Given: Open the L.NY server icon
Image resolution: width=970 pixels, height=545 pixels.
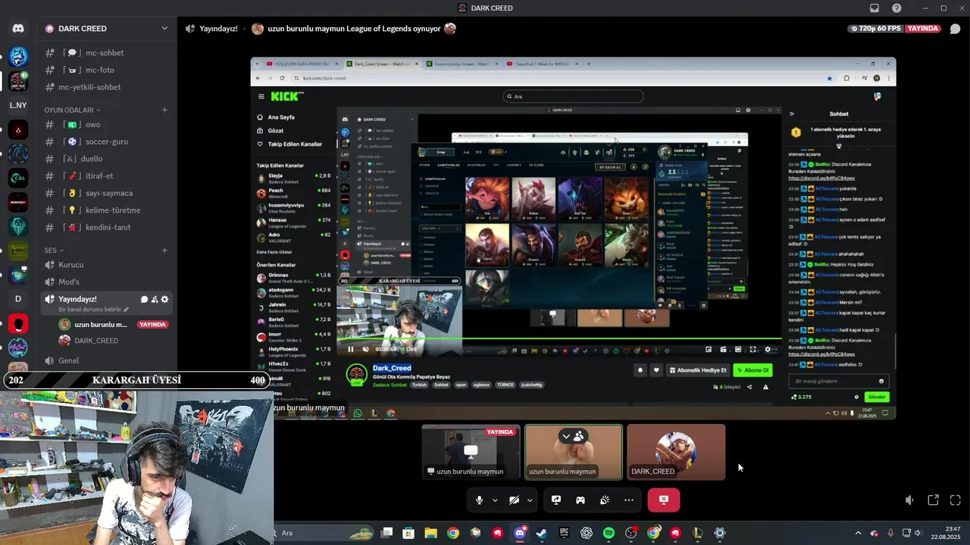Looking at the screenshot, I should point(18,105).
